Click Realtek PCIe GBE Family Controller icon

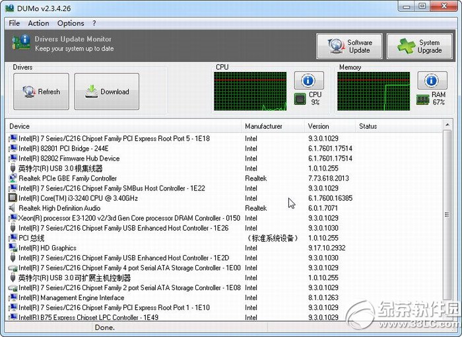click(13, 178)
